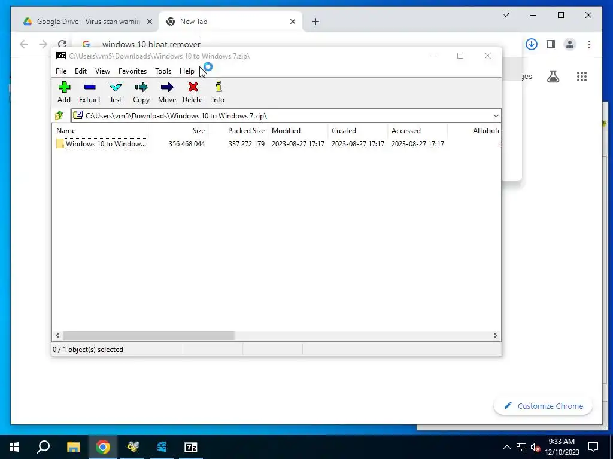Click the horizontal scrollbar thumb
The height and width of the screenshot is (459, 613).
click(x=148, y=336)
